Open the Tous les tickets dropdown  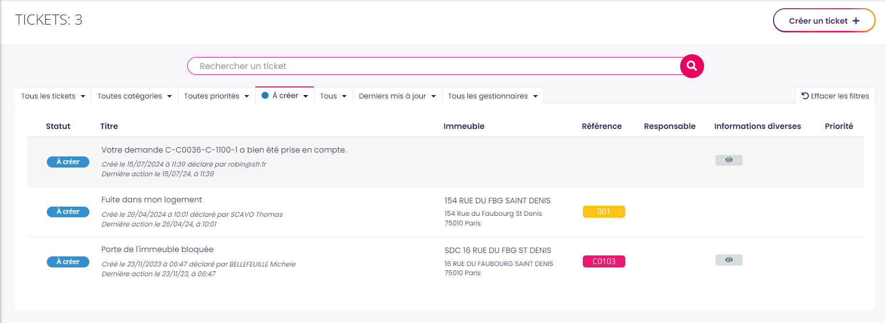click(53, 96)
